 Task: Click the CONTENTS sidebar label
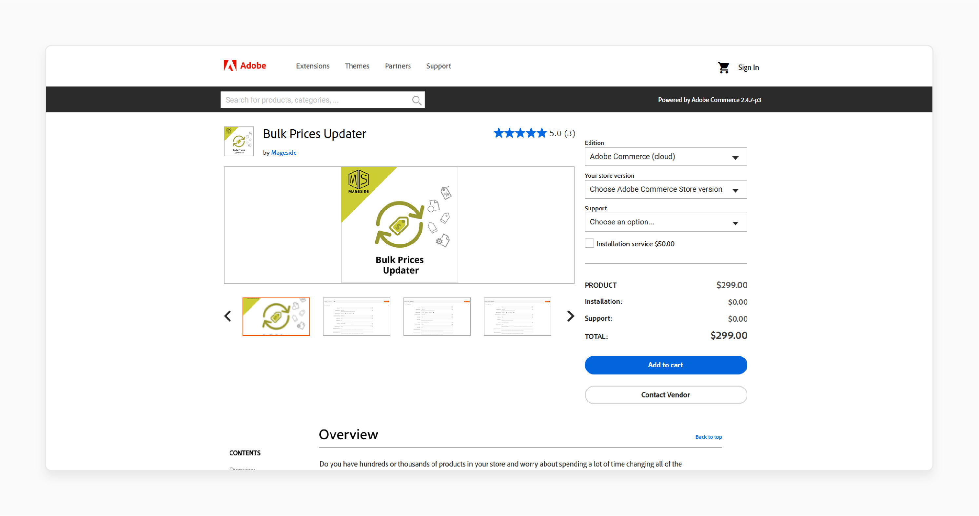[245, 453]
